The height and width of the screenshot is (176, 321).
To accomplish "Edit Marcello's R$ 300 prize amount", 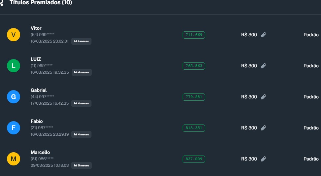I will 263,159.
